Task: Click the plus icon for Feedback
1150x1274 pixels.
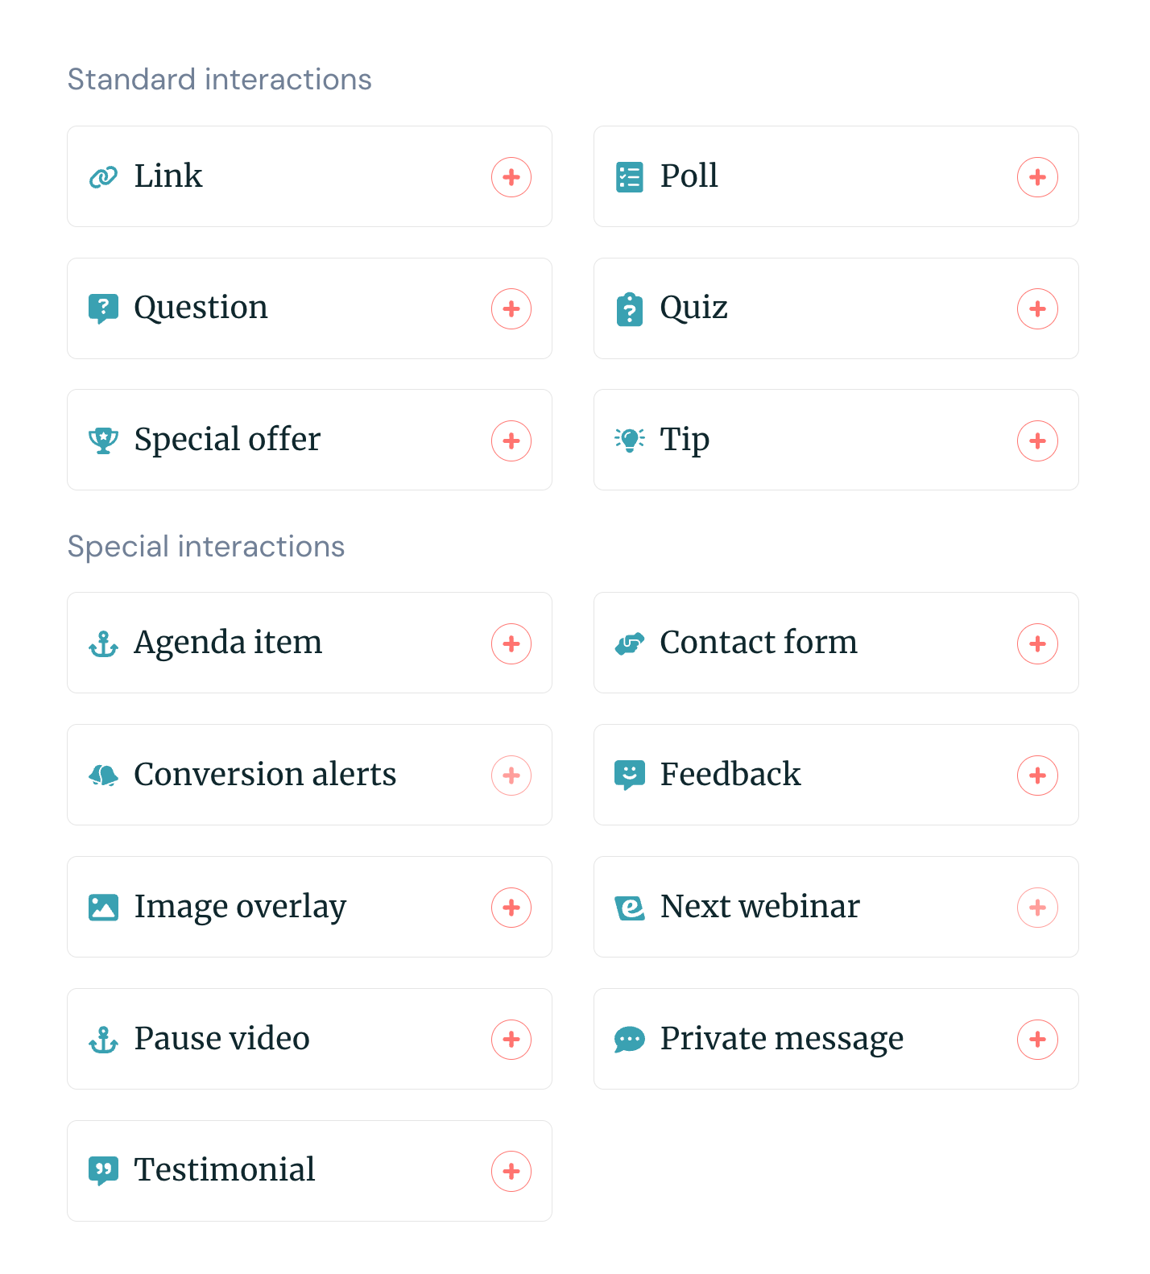Action: (1037, 776)
